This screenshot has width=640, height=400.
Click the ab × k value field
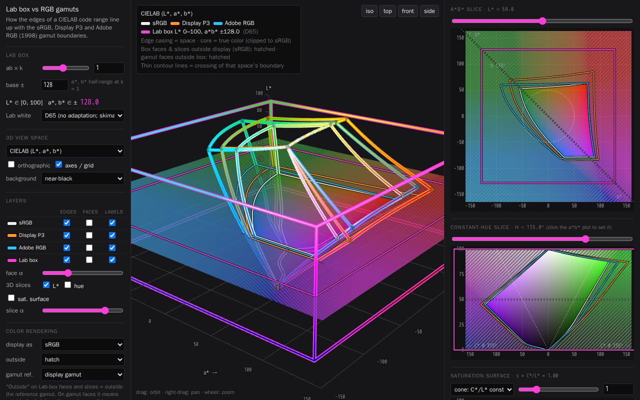pyautogui.click(x=109, y=68)
